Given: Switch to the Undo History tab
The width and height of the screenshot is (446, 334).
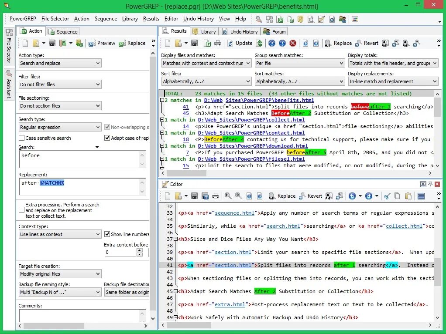Looking at the screenshot, I should click(x=240, y=31).
